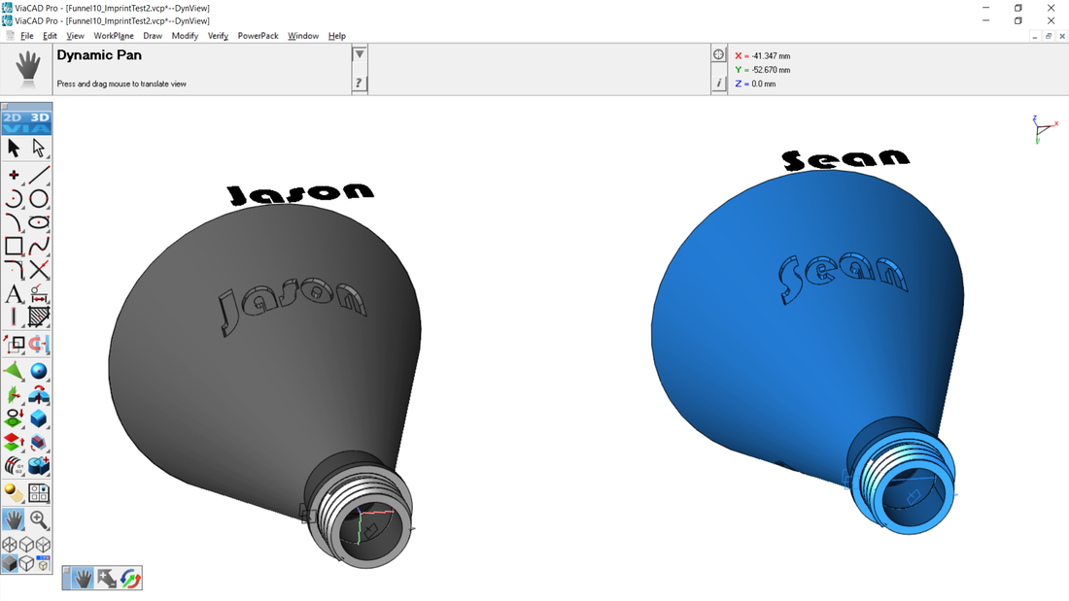Click the coordinate info 'i' button
The height and width of the screenshot is (601, 1069).
point(719,83)
